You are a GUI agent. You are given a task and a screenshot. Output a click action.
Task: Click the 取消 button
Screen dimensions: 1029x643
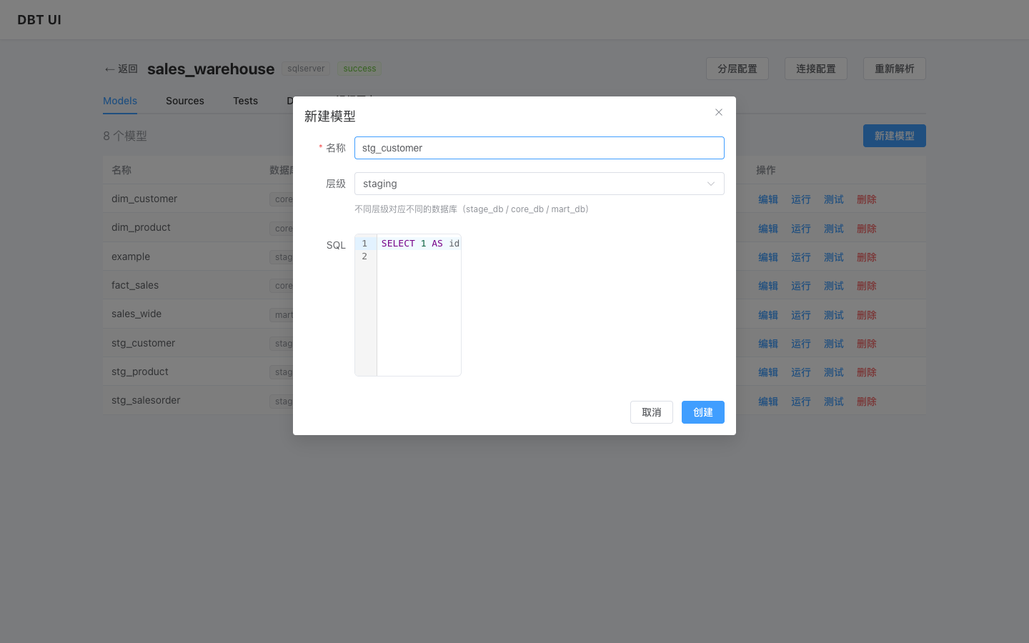[x=652, y=412]
